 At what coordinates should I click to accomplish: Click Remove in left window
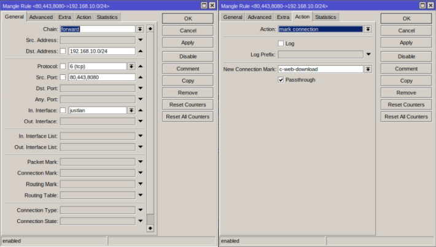(188, 93)
